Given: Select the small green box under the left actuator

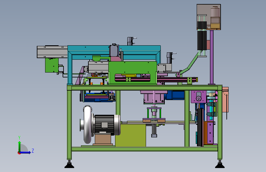Looking at the screenshot, I should 52,65.
